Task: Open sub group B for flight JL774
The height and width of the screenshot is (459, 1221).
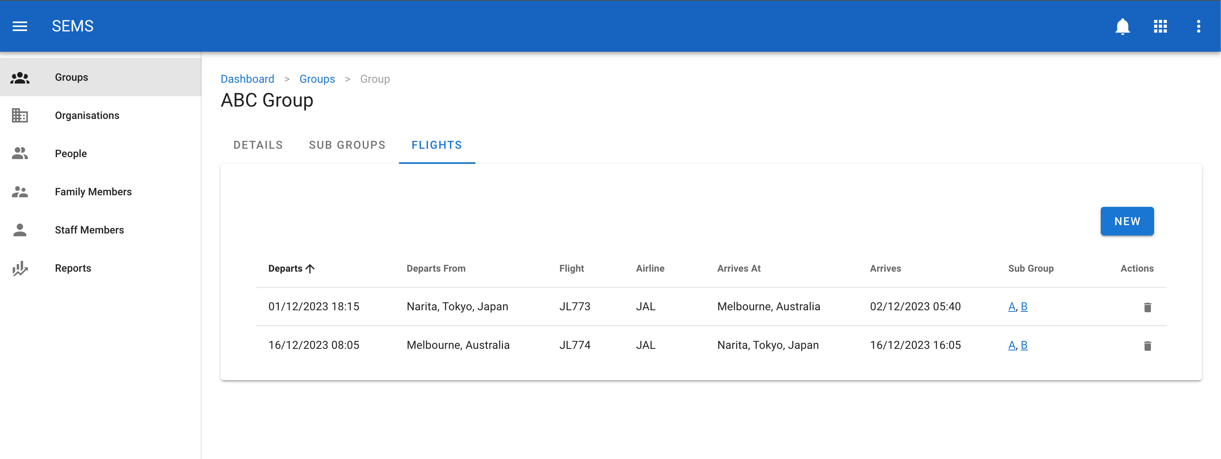Action: (1024, 345)
